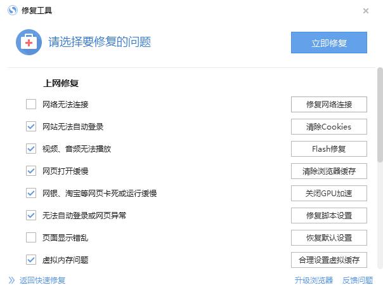Uncheck 网站无法自动登录 checkbox
Viewport: 383px width, 292px height.
(31, 126)
